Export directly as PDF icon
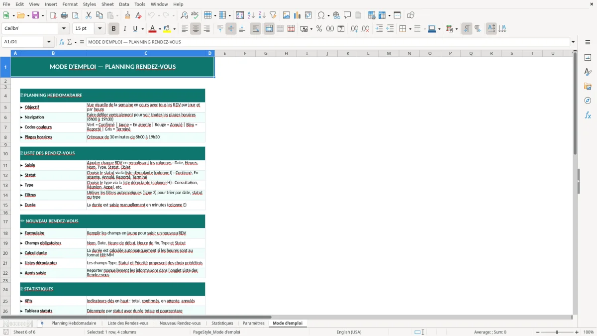Screen dimensions: 597x336 [x=53, y=15]
